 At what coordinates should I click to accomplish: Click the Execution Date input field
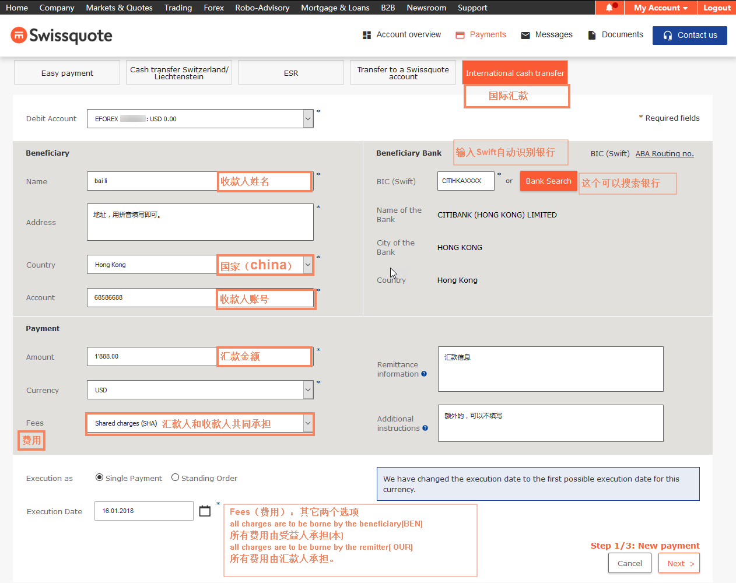tap(144, 511)
